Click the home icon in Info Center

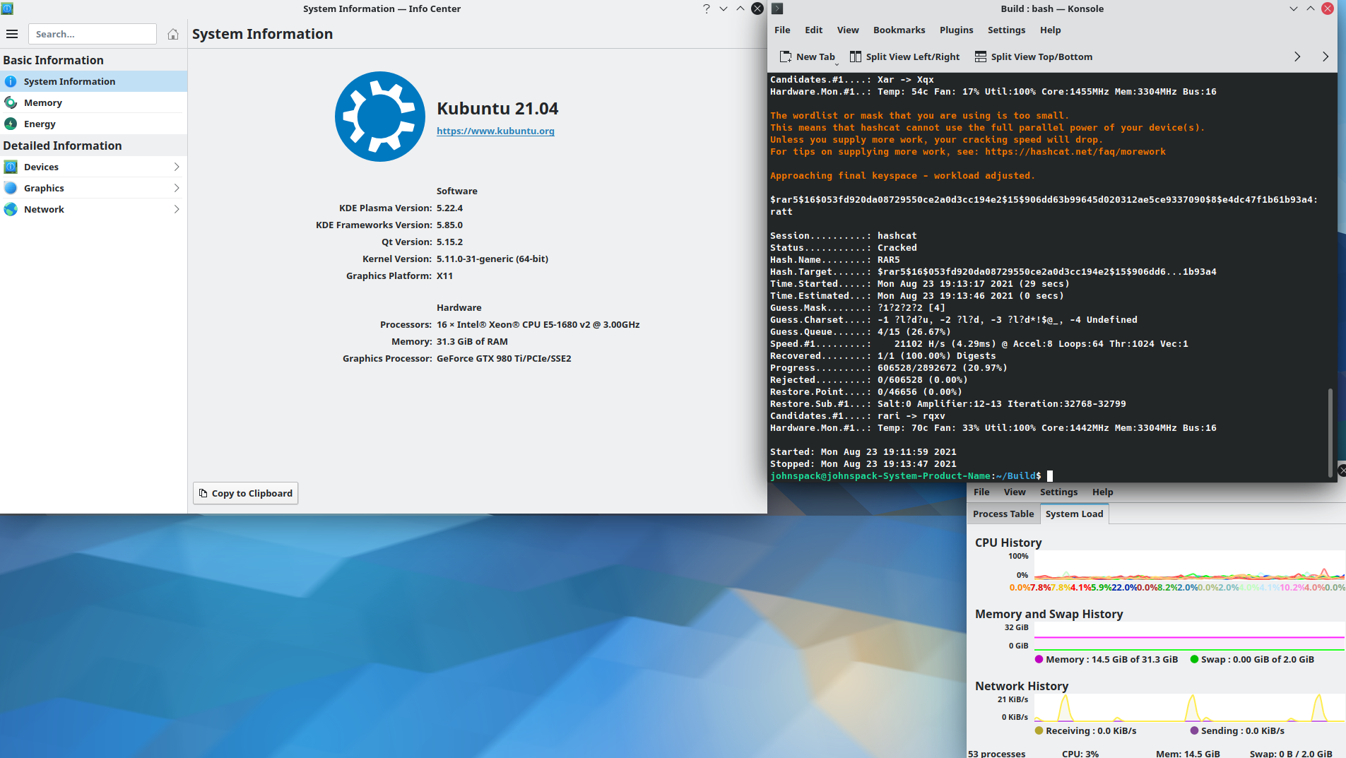[x=173, y=34]
